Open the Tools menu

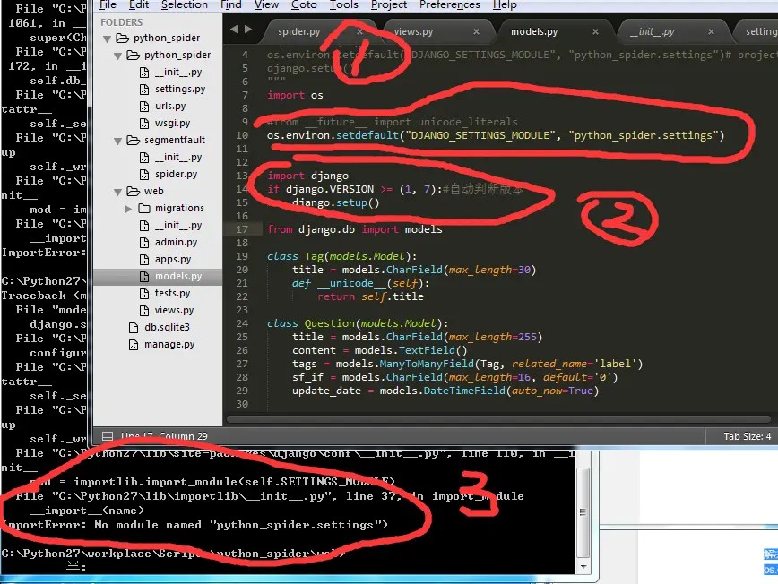344,5
